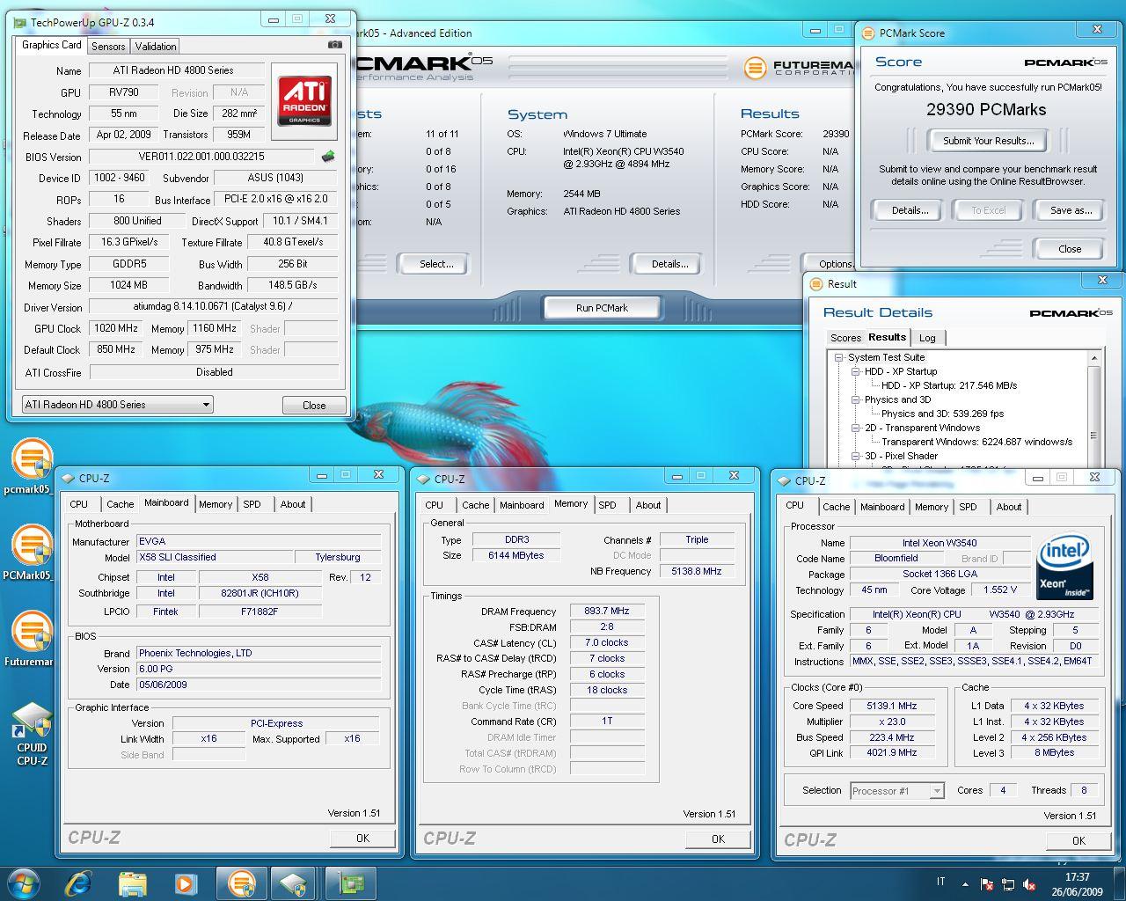Collapse the 2D - Transparent Windows node

pos(855,428)
